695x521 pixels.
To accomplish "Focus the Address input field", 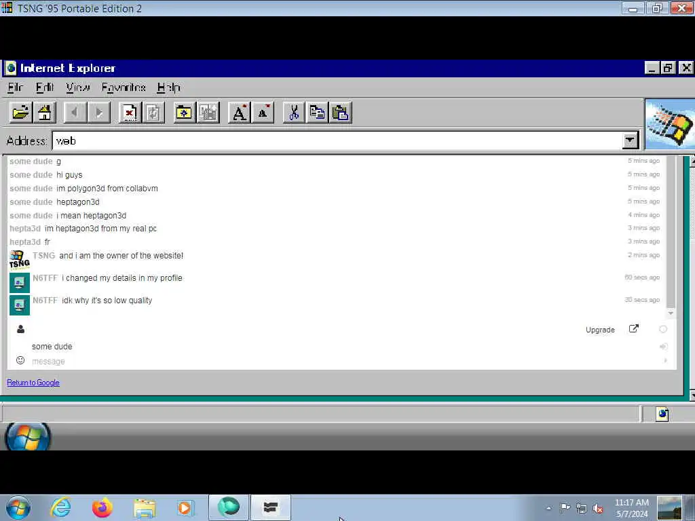I will [338, 140].
